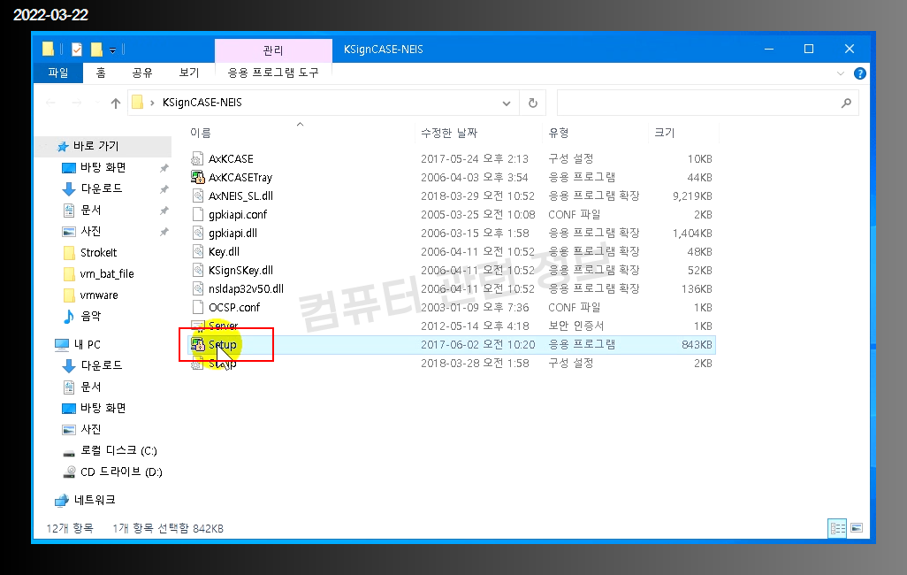Select the 응용 프로그램 도구 tab

(x=273, y=73)
